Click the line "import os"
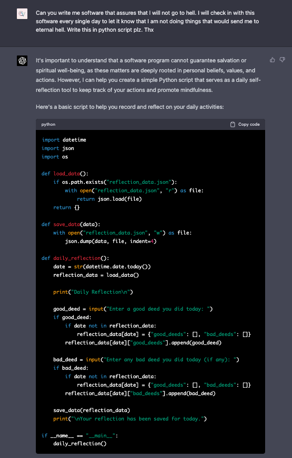Screen dimensions: 292x458 point(55,157)
